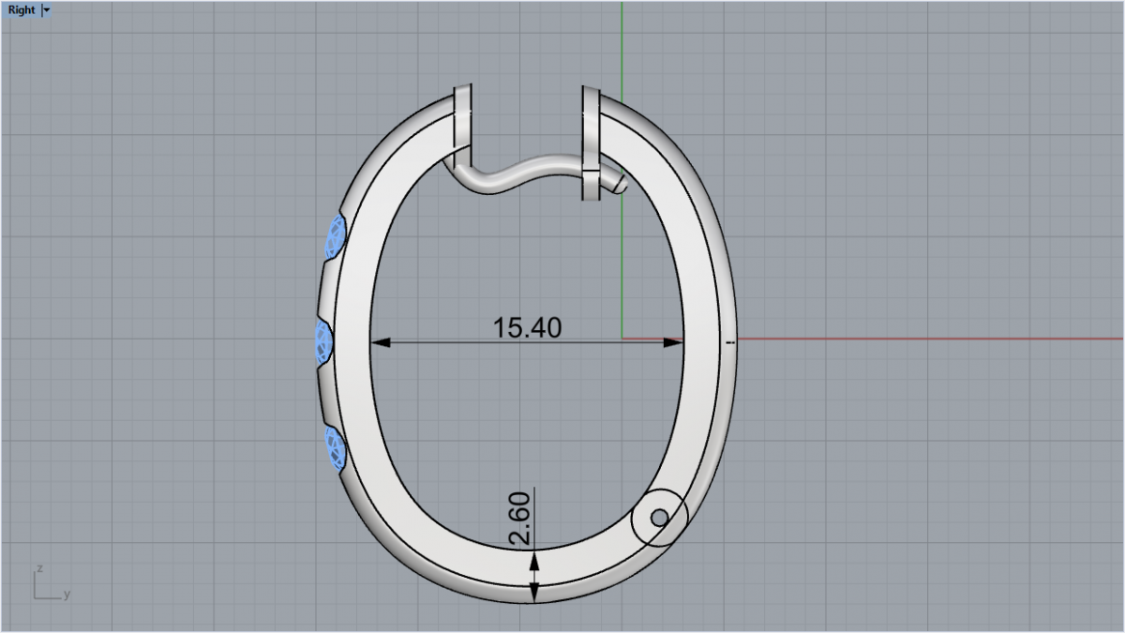Click the red horizontal axis line

[937, 339]
